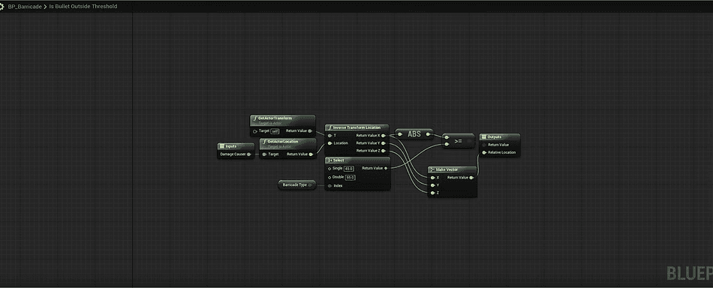Click the Make Vector node icon
Image resolution: width=713 pixels, height=288 pixels.
click(x=432, y=170)
